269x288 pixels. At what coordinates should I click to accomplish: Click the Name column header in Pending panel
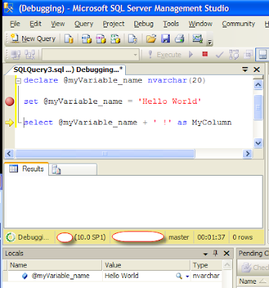click(253, 281)
